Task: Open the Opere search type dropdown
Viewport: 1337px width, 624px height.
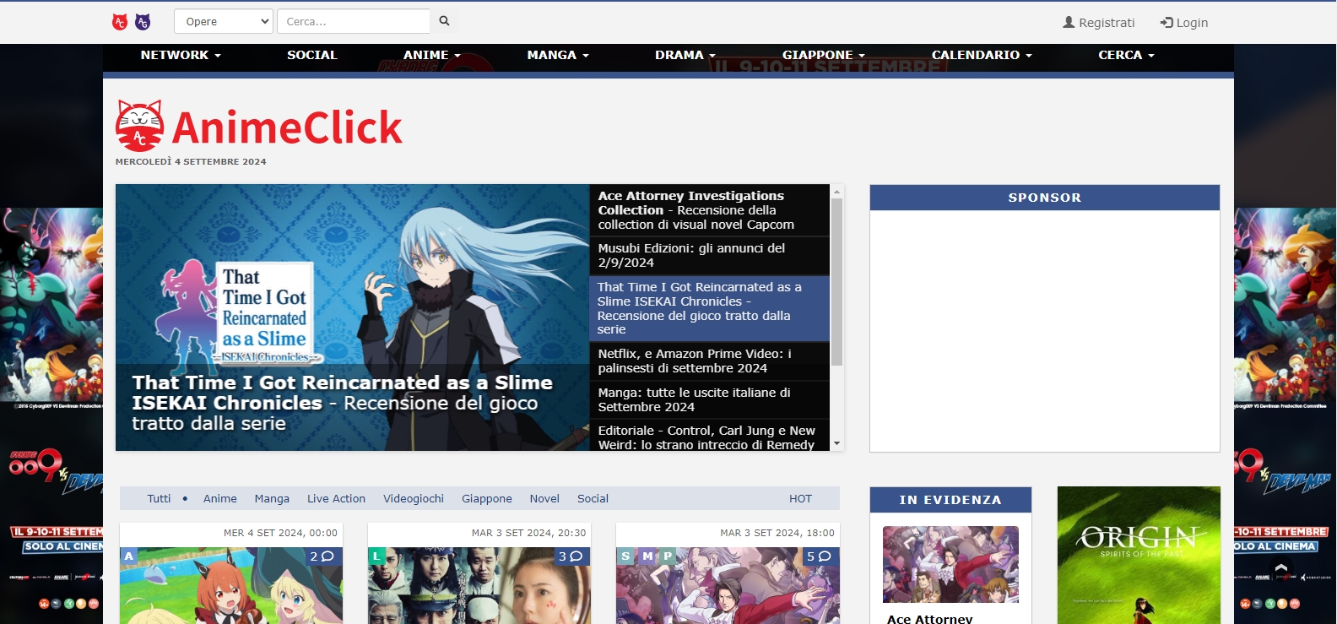Action: 224,21
